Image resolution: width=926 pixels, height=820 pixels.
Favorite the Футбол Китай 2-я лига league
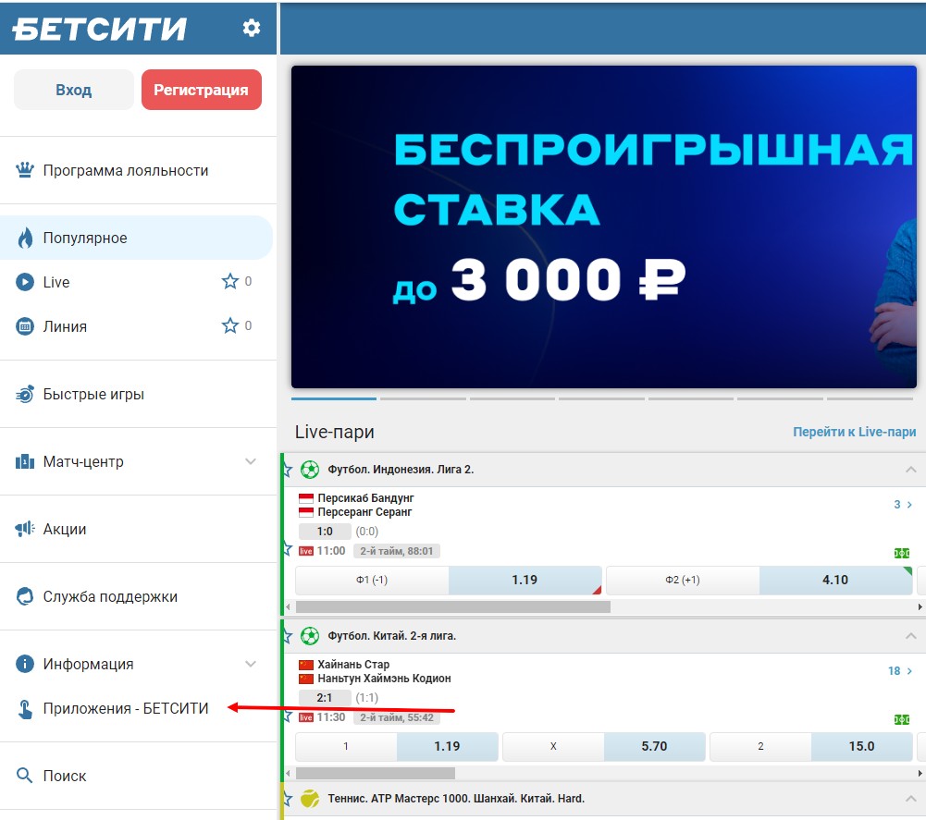click(x=288, y=636)
